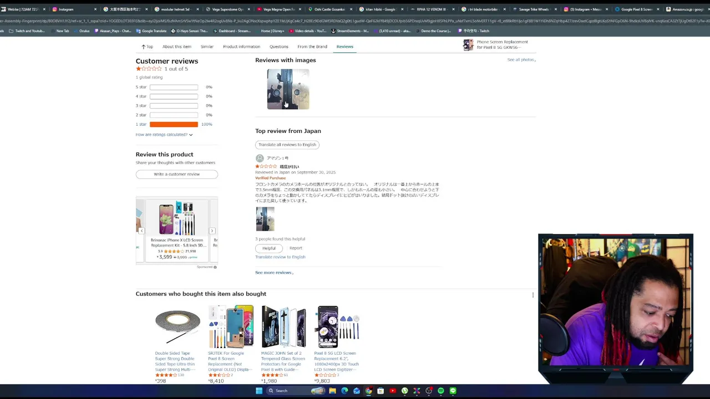Filter reviews by 3 star bar
The width and height of the screenshot is (710, 399).
point(174,105)
